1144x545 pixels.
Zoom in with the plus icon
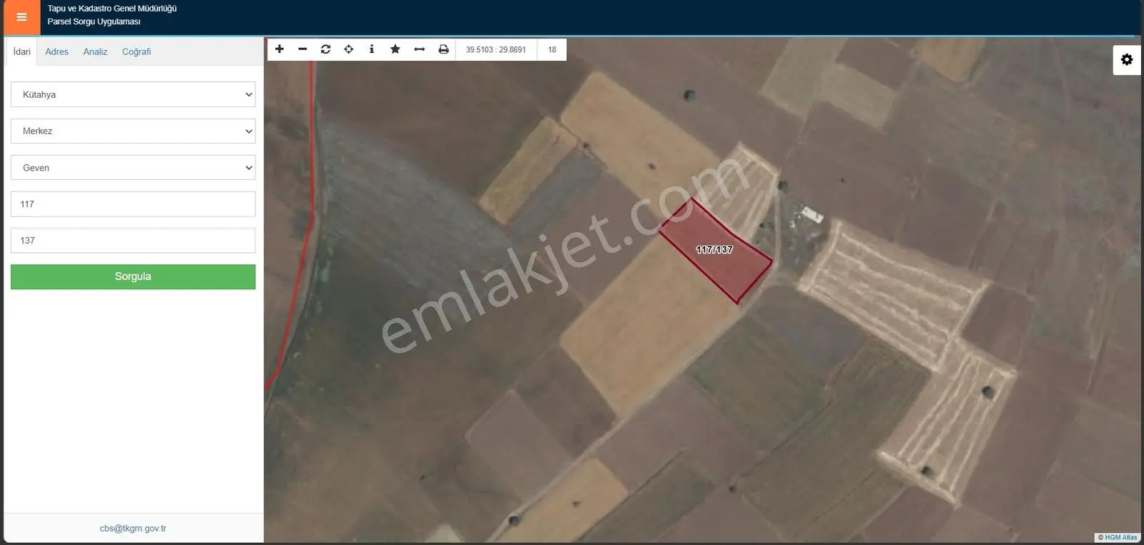280,49
